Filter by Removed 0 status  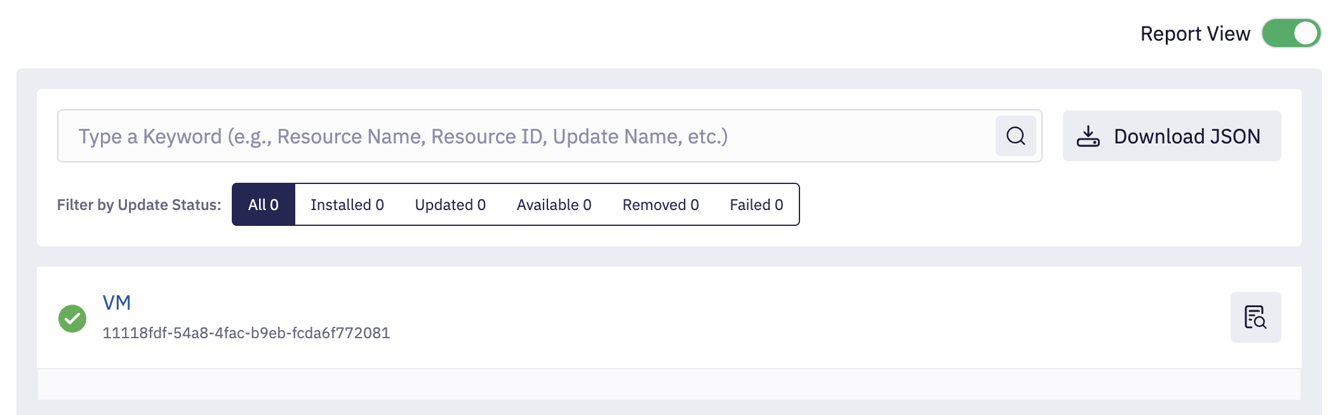coord(660,204)
